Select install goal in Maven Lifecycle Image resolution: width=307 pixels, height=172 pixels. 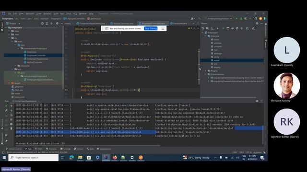click(x=216, y=61)
